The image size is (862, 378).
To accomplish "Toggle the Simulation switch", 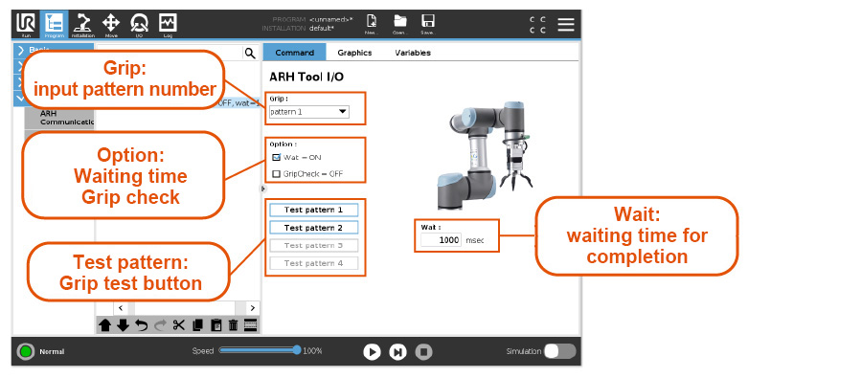I will pyautogui.click(x=559, y=351).
